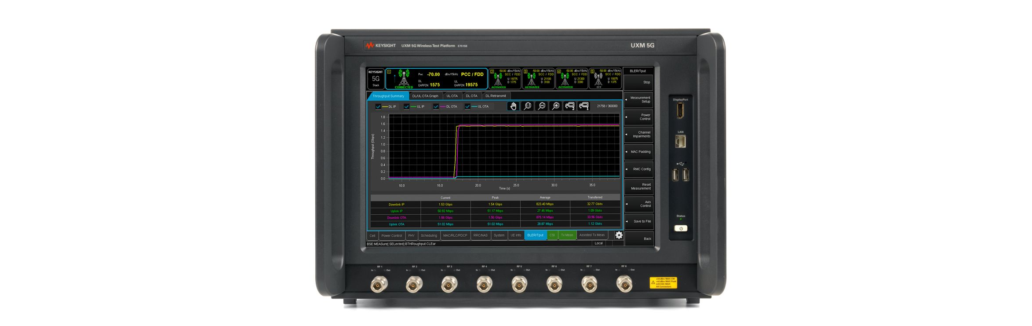The height and width of the screenshot is (326, 1032).
Task: Open the DL Retransmit tab
Action: [496, 96]
